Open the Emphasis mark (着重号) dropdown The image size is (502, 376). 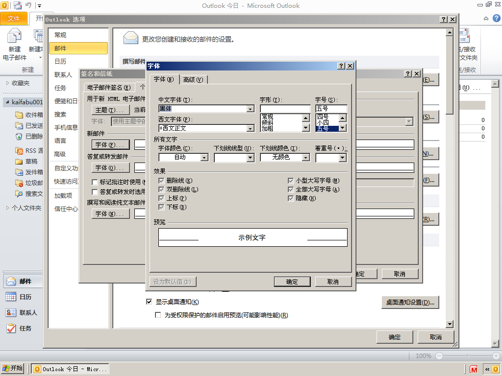(343, 158)
